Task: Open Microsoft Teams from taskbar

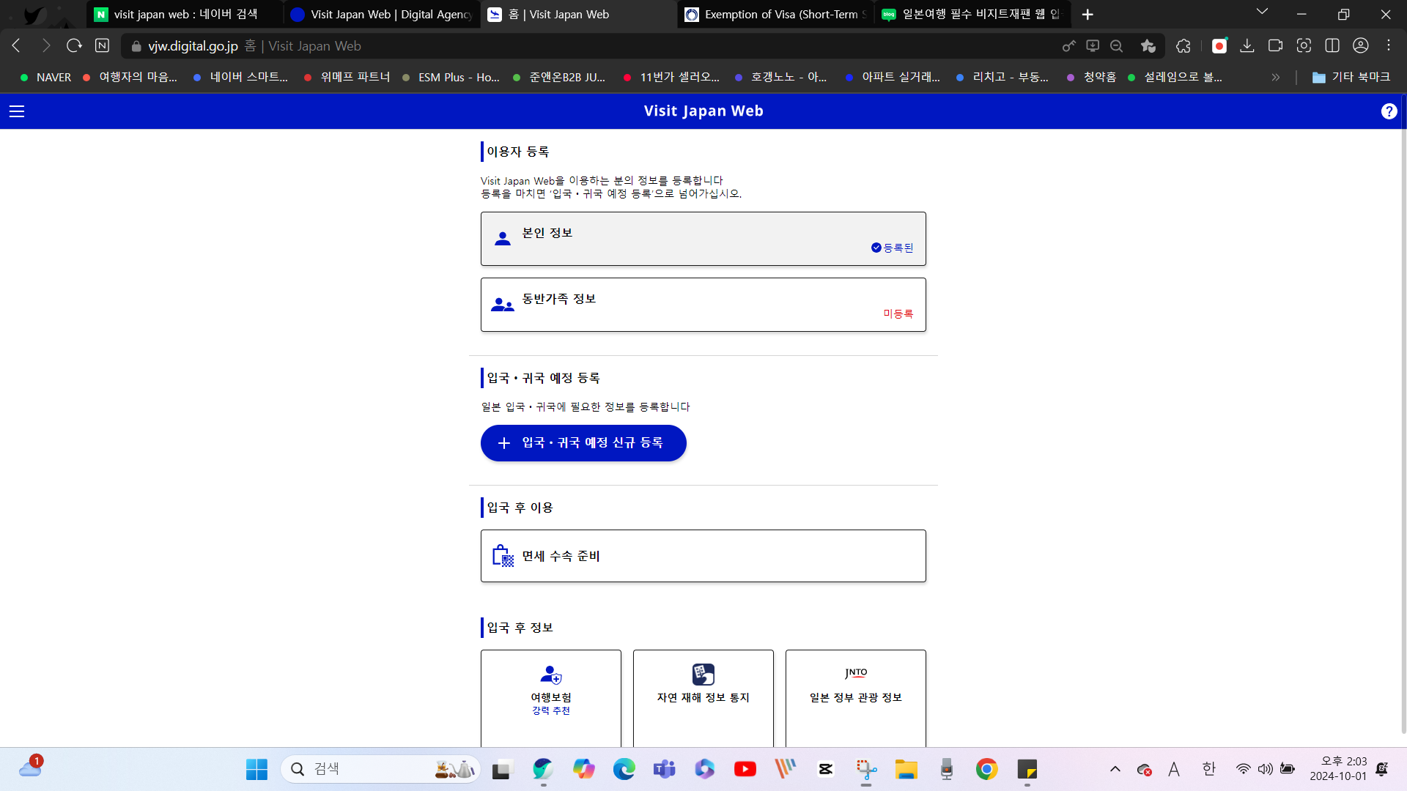Action: pos(665,769)
